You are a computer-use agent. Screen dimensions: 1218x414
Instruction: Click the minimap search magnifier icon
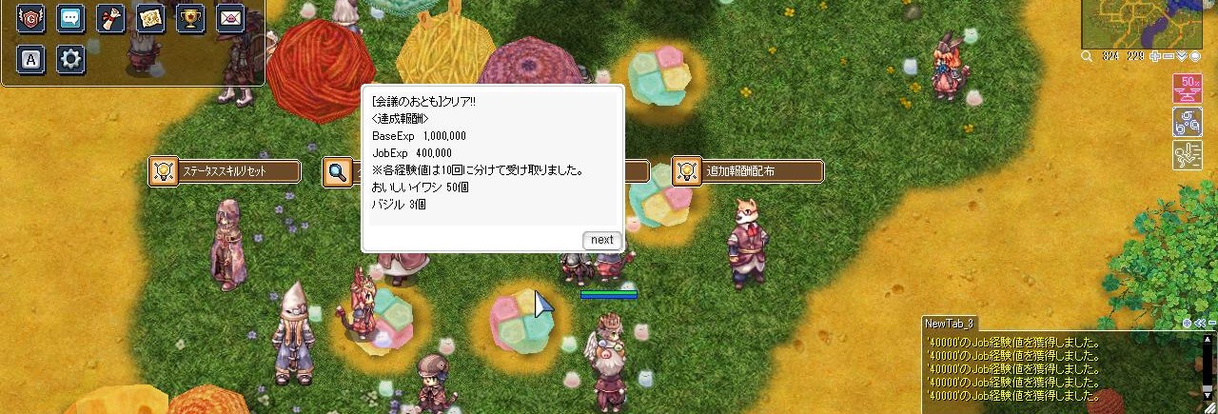click(1087, 56)
